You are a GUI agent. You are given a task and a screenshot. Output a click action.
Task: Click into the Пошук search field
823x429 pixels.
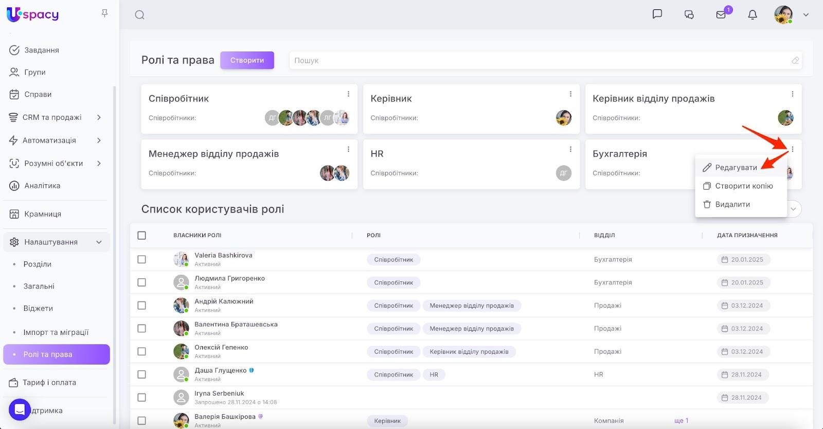[540, 61]
